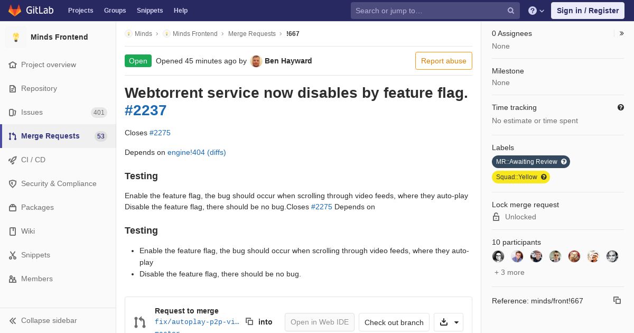The image size is (634, 333).
Task: Click the MR::Awaiting Review label
Action: [x=531, y=162]
